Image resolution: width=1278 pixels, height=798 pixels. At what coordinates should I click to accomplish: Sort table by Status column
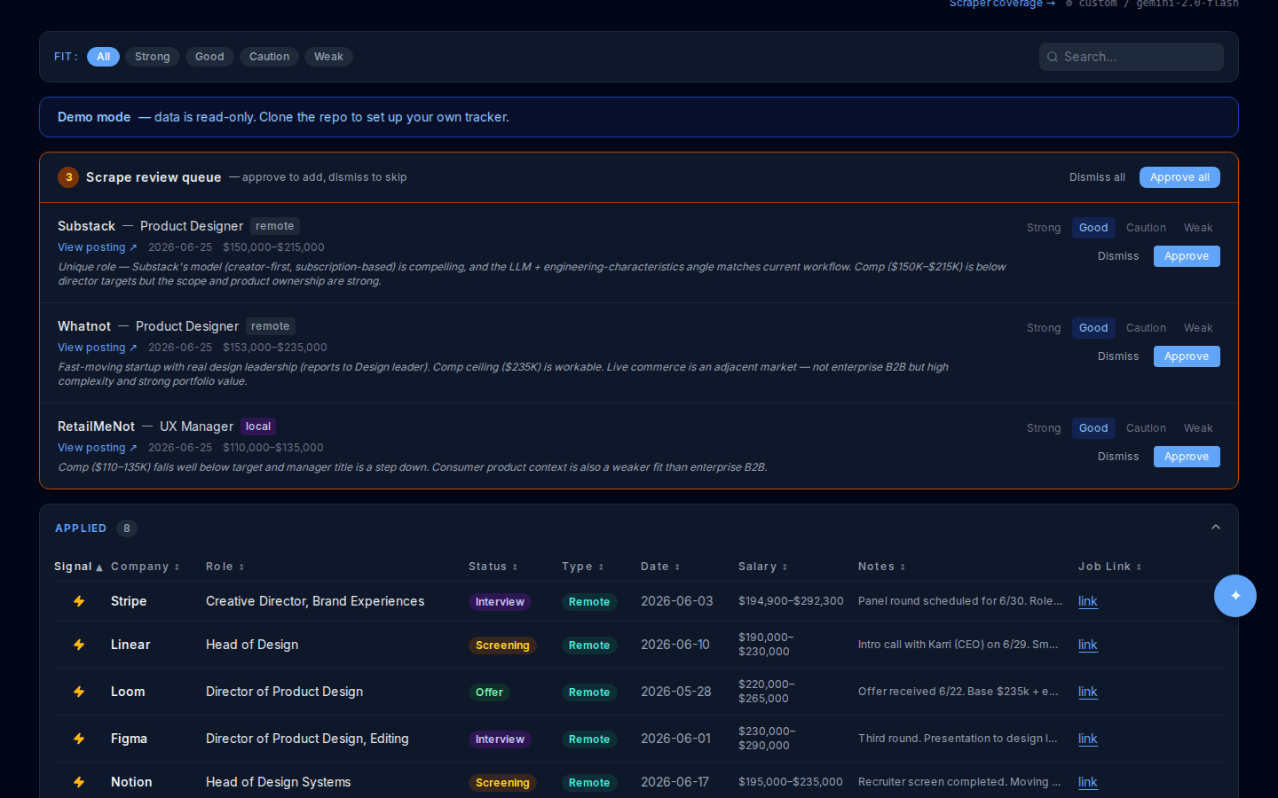point(493,567)
